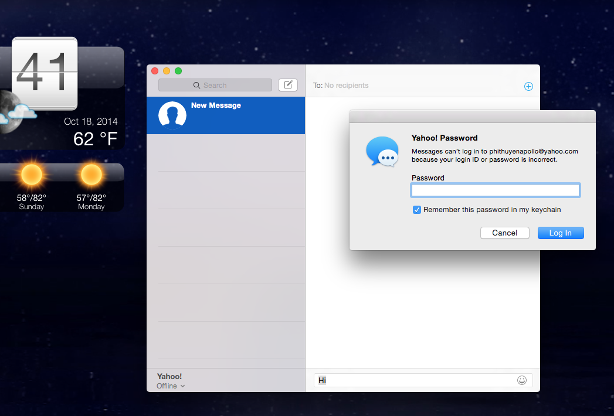Screen dimensions: 614x416
Task: Open the Yahoo! Offline status dropdown
Action: tap(171, 386)
